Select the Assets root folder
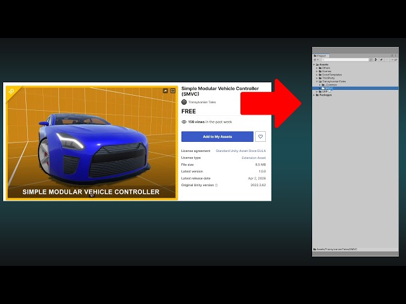Screen dimensions: 406x304 (322, 65)
